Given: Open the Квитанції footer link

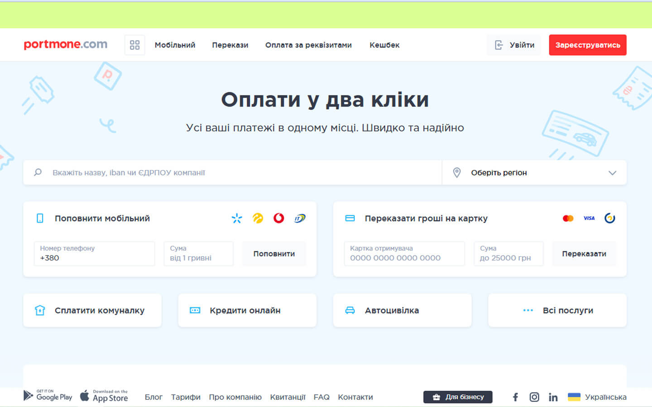Looking at the screenshot, I should [x=288, y=397].
